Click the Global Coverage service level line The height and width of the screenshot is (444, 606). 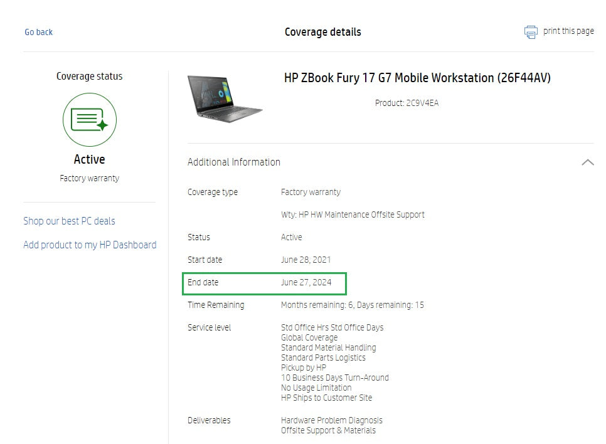pos(309,338)
